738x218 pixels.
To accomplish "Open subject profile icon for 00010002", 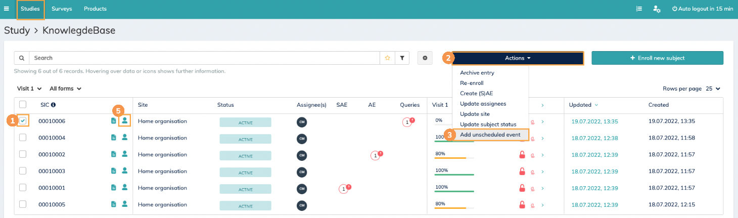I will 124,154.
